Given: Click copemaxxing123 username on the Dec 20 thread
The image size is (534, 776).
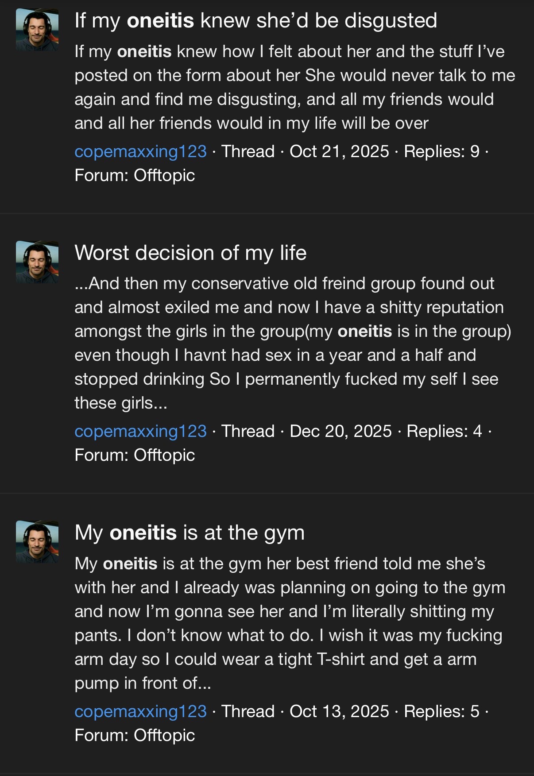Looking at the screenshot, I should tap(140, 431).
